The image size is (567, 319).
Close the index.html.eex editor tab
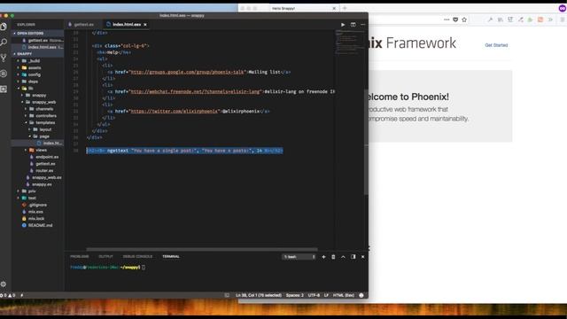pos(145,25)
